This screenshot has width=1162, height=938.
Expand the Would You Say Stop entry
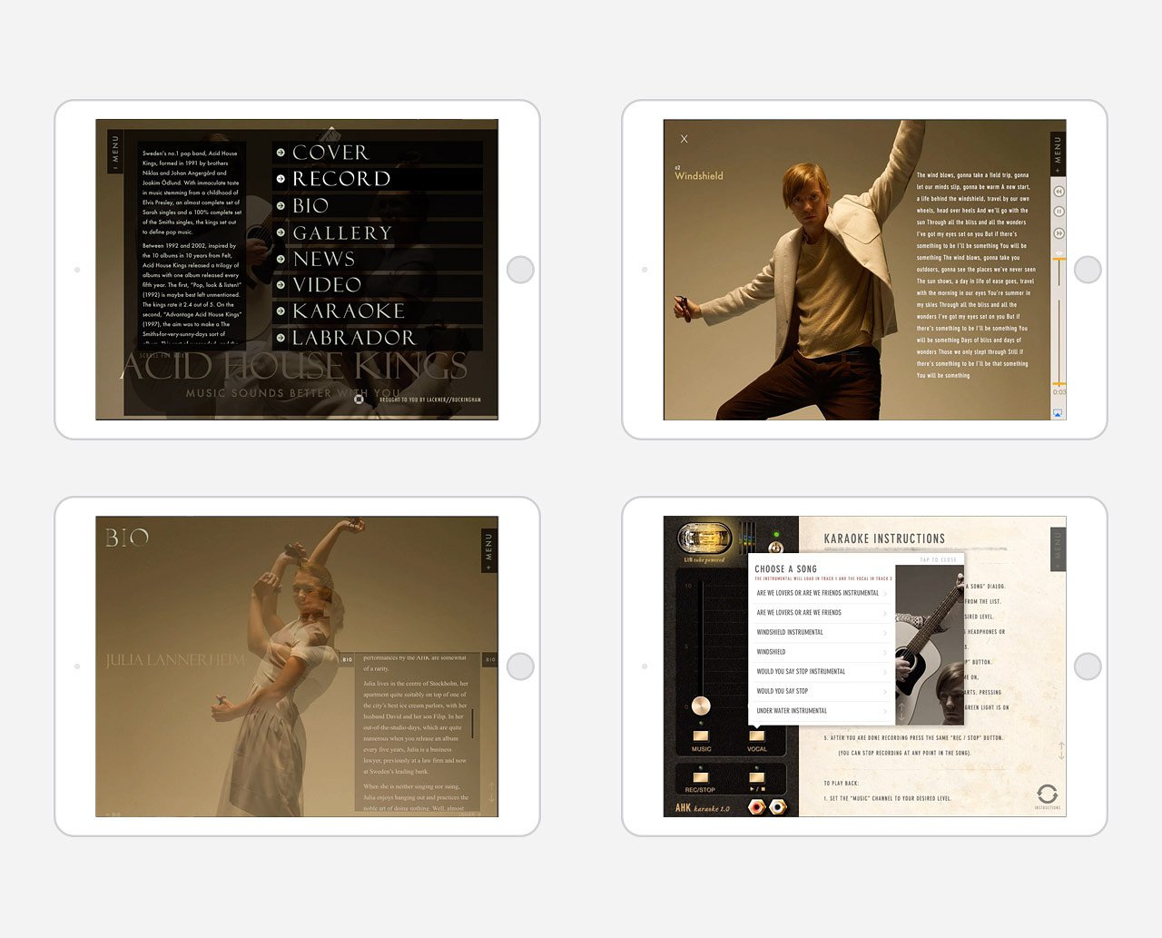[821, 691]
